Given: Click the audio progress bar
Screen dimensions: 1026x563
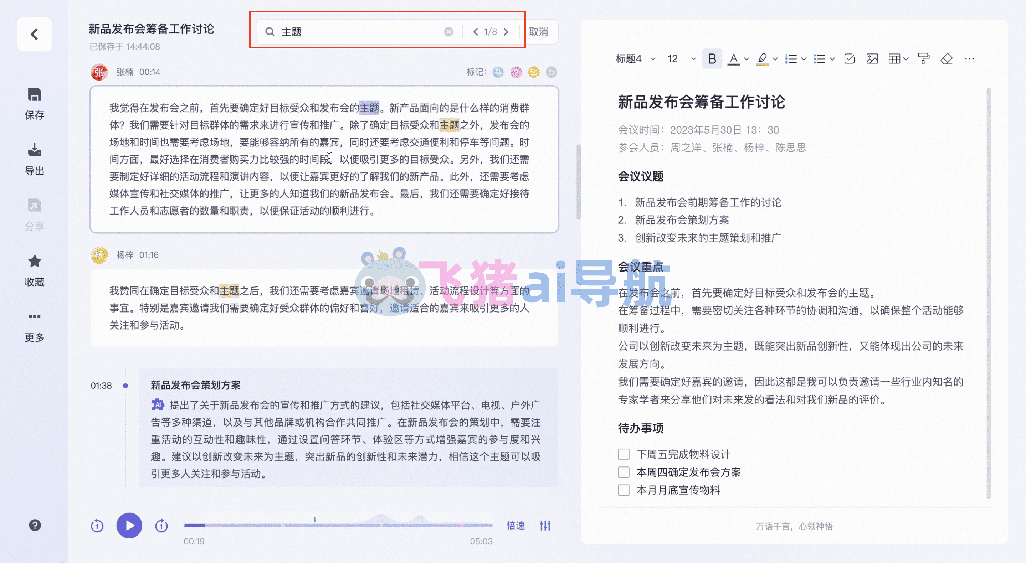Looking at the screenshot, I should point(338,526).
